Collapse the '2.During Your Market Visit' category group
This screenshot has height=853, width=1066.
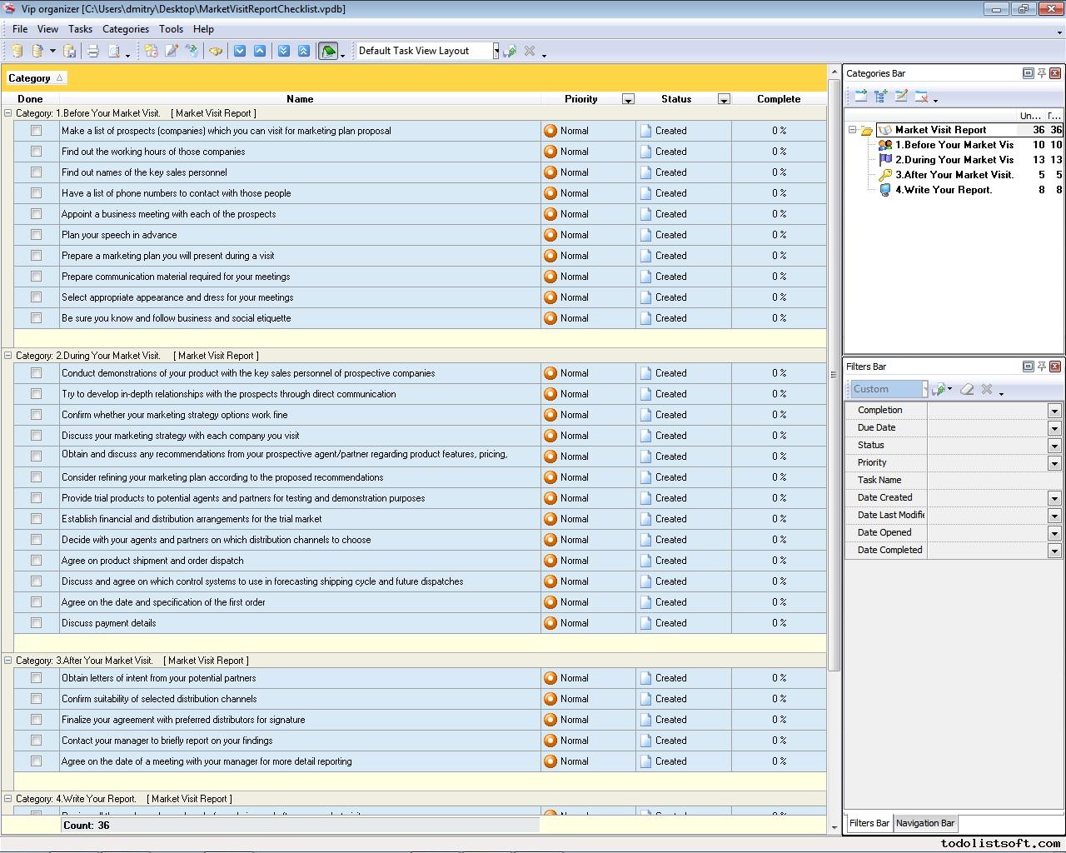coord(8,356)
